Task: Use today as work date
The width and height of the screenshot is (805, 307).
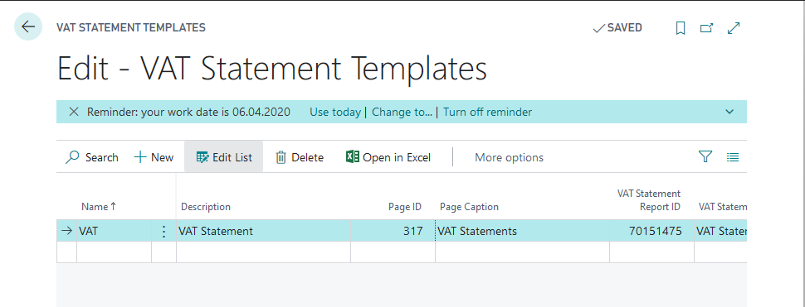Action: tap(335, 112)
